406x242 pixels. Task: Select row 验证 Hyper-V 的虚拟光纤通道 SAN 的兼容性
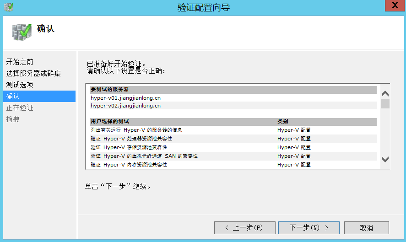[x=233, y=156]
